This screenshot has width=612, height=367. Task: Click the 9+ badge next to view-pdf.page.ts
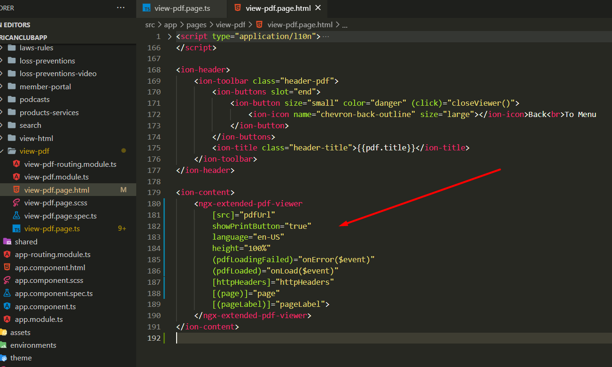[122, 228]
